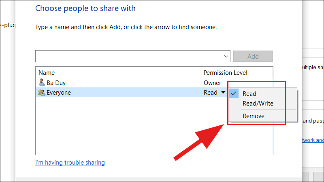
Task: Click the empty area of the people list
Action: 117,125
